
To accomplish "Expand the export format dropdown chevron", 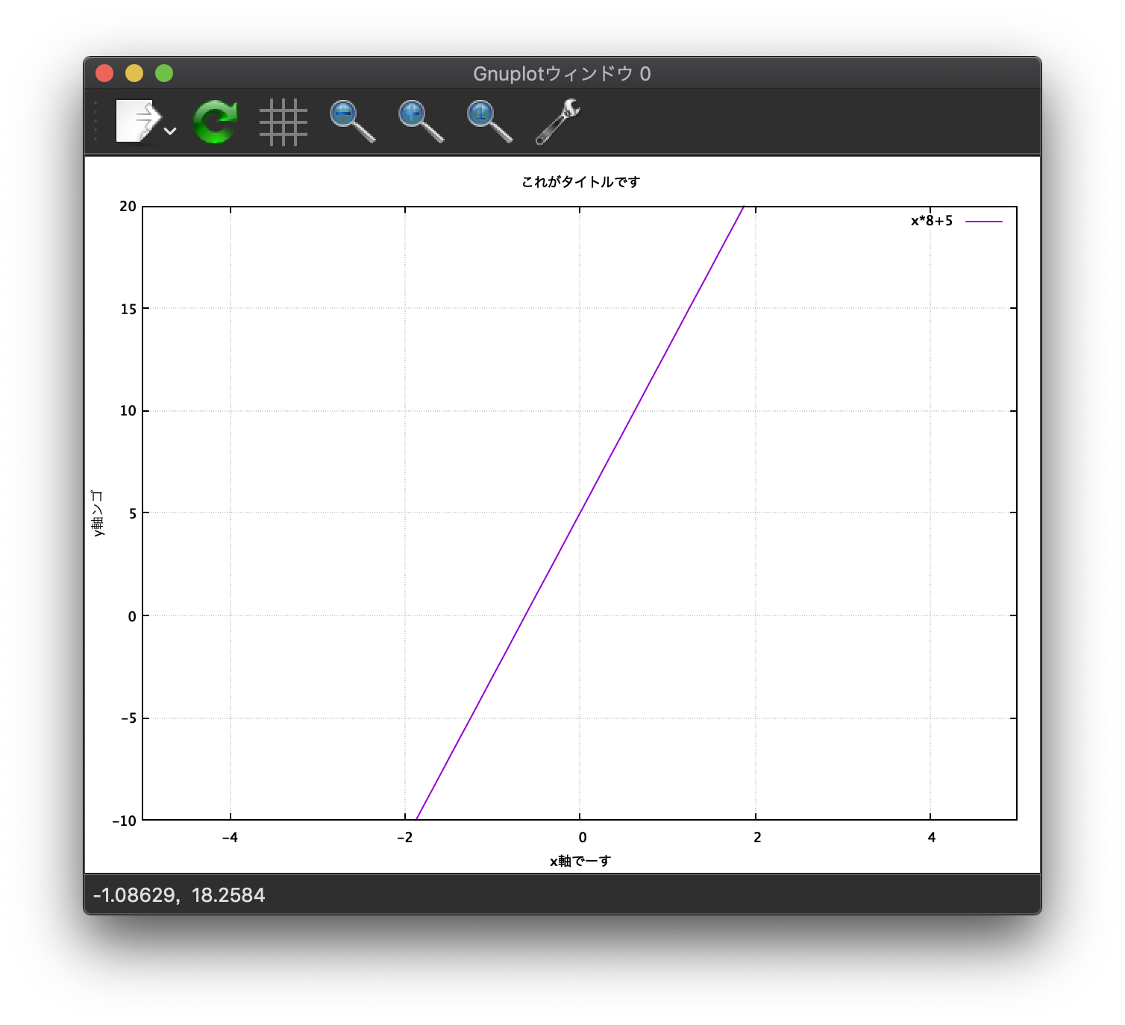I will 170,132.
